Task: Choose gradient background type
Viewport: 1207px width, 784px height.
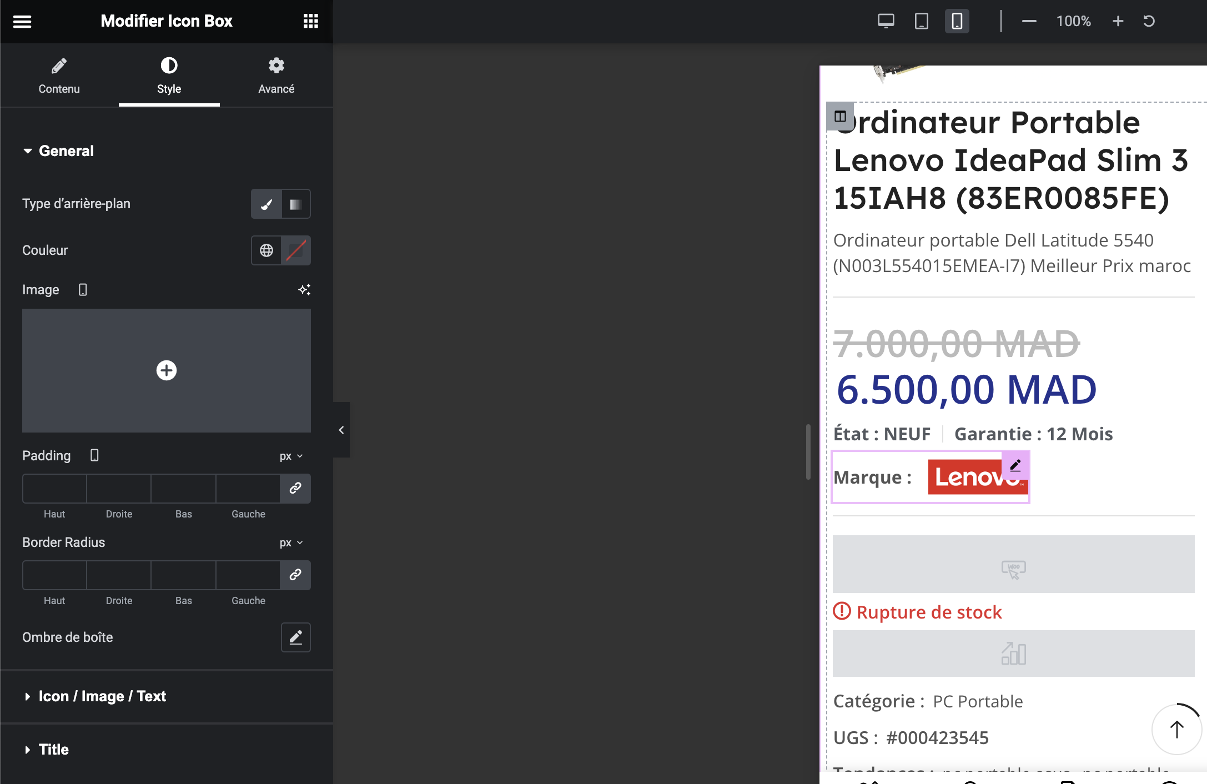Action: (296, 204)
